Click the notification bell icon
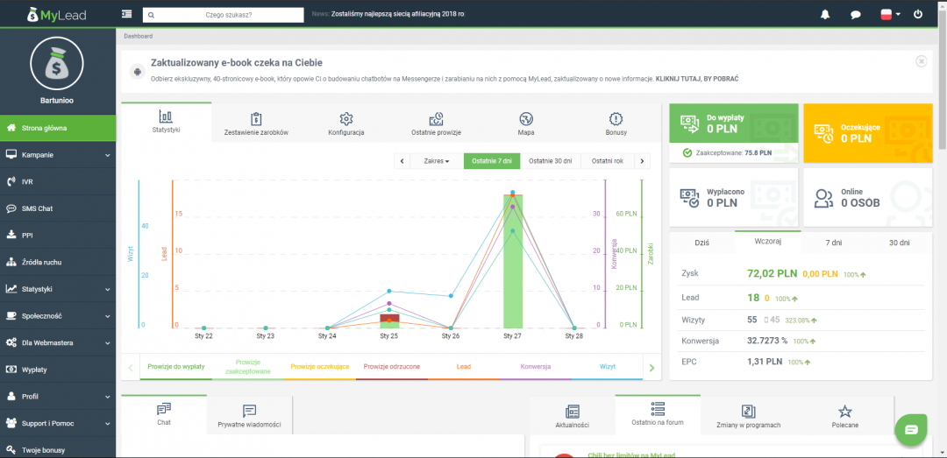The width and height of the screenshot is (947, 458). coord(824,14)
